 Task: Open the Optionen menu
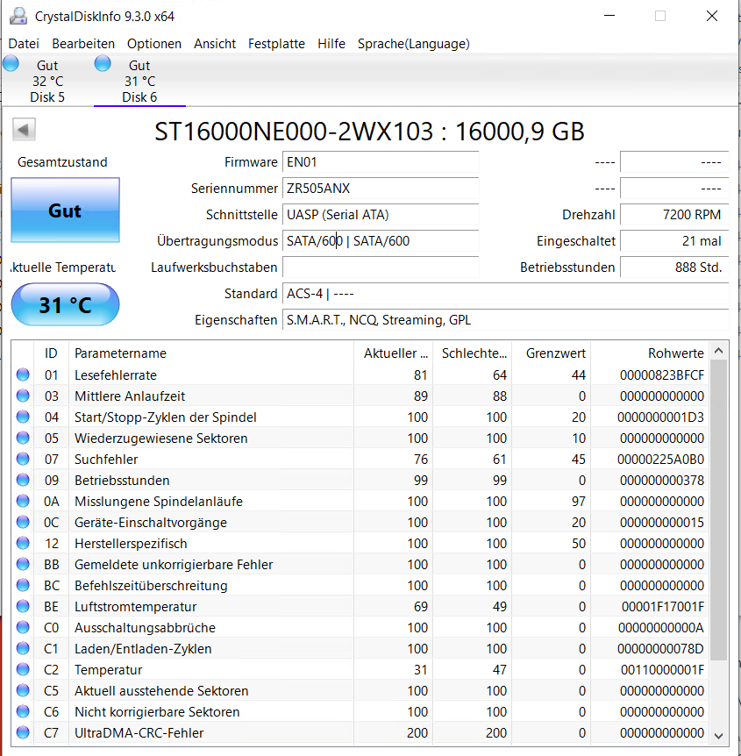[154, 44]
